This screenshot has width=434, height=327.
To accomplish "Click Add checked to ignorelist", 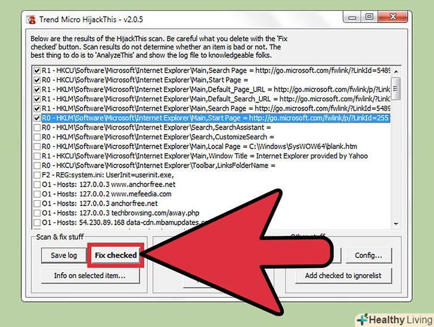I will click(343, 276).
